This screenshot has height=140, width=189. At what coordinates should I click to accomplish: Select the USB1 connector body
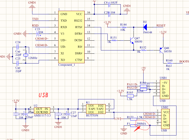tap(165, 89)
